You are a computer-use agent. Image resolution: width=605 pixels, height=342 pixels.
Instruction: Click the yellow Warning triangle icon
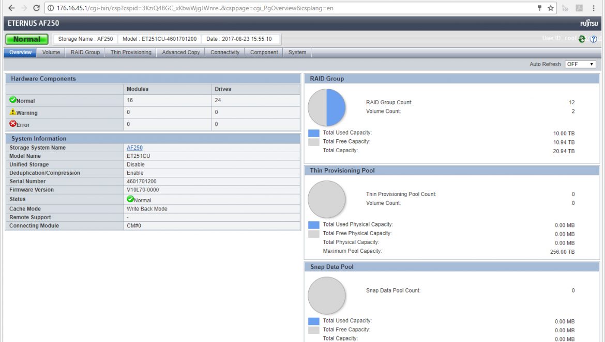(x=13, y=112)
